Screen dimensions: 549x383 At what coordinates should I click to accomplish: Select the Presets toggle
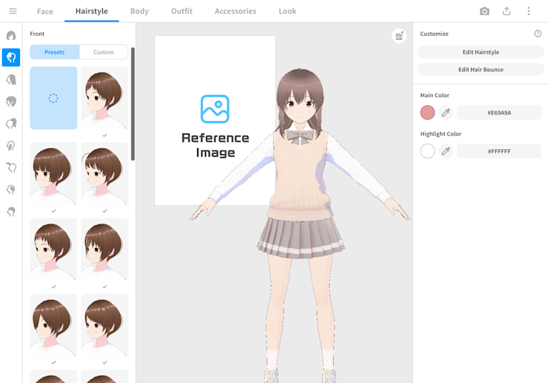tap(54, 52)
